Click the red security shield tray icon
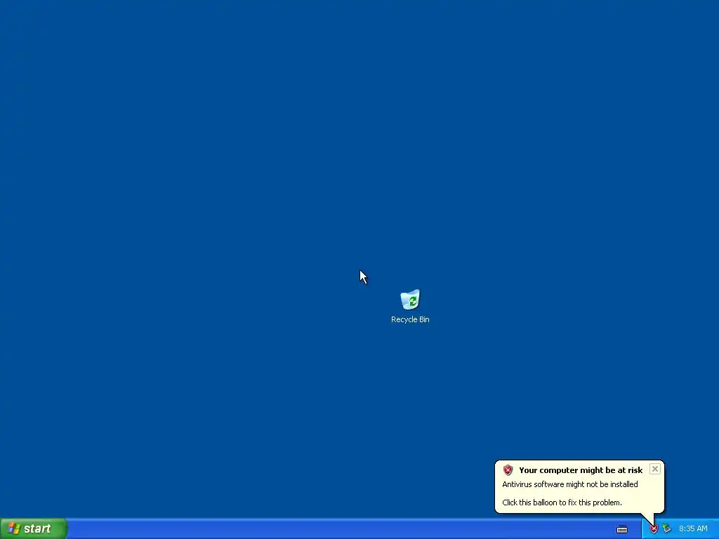 click(654, 529)
